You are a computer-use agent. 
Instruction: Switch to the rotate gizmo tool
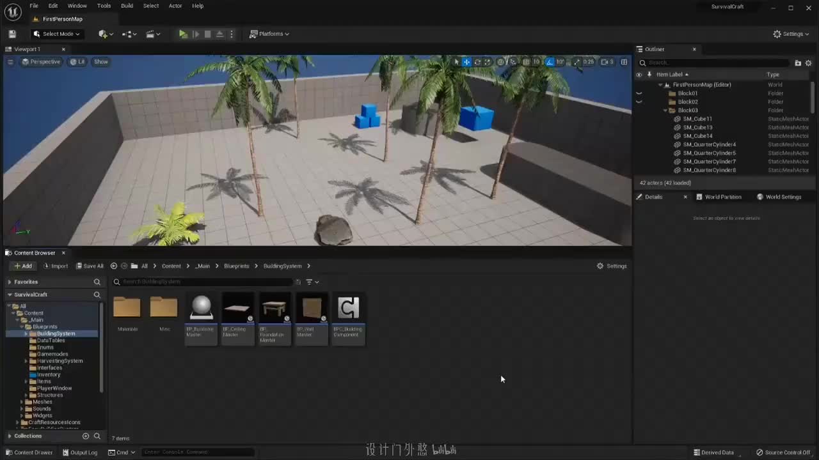click(x=477, y=62)
